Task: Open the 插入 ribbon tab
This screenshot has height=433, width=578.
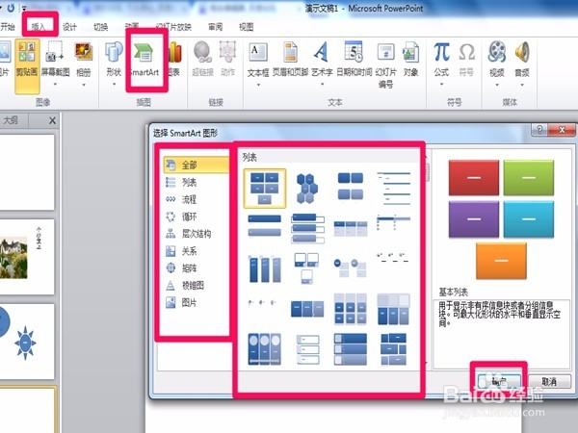Action: 39,27
